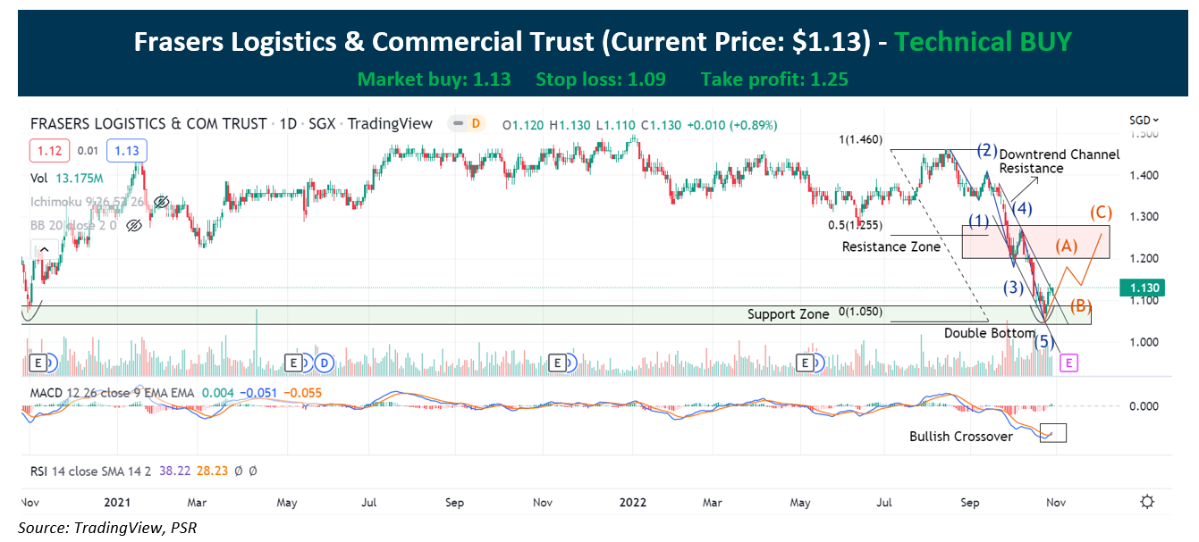Open the November 2020 earnings E marker
1199x542 pixels.
[x=38, y=363]
